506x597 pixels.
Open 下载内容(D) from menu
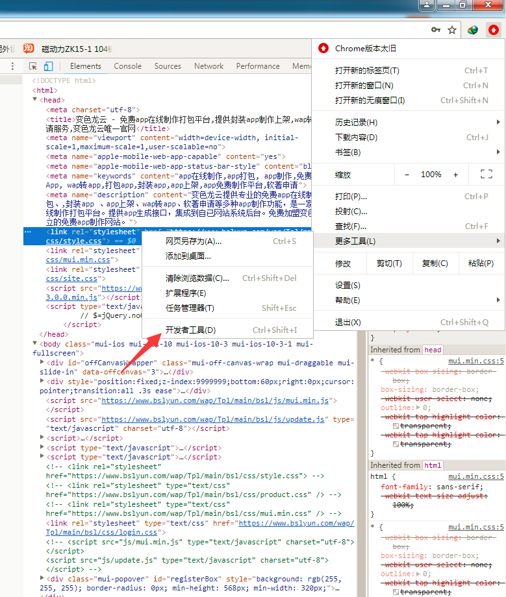409,137
